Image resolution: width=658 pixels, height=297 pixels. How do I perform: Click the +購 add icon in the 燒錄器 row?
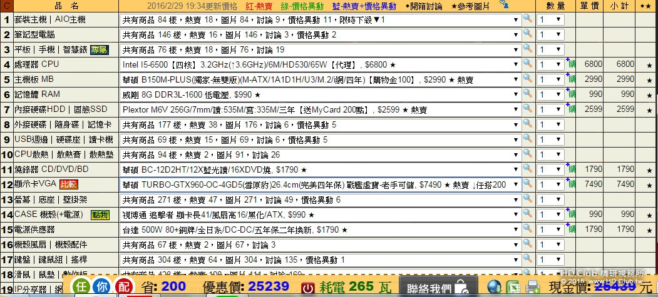pyautogui.click(x=571, y=169)
